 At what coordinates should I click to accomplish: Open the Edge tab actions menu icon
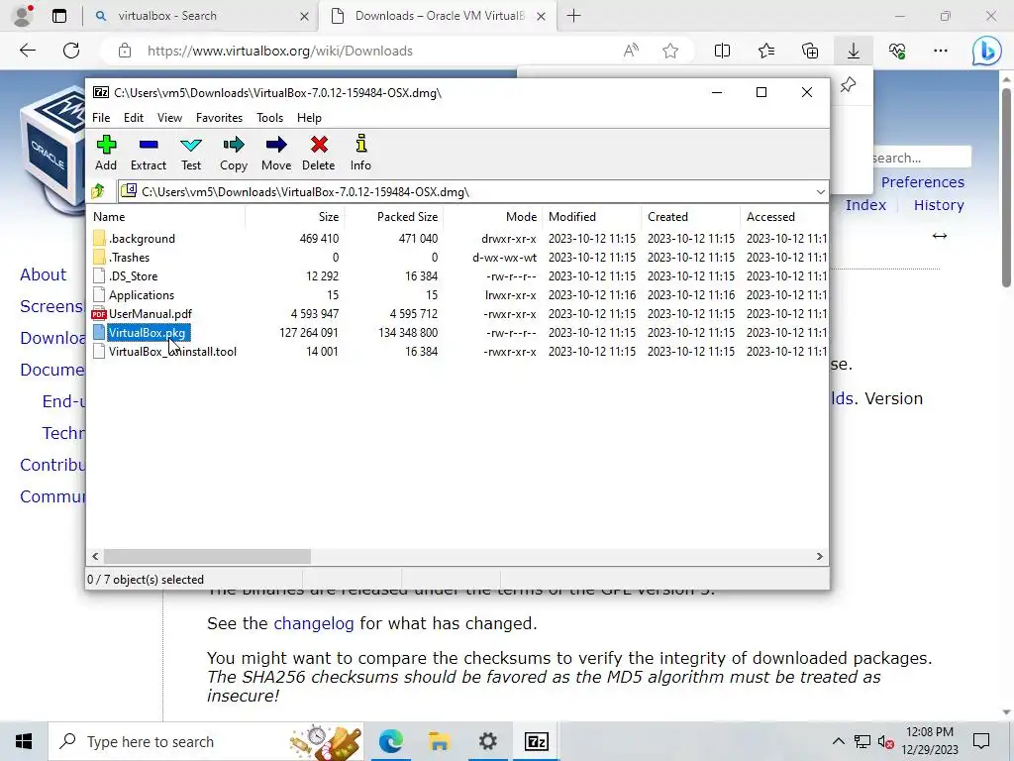pos(59,16)
